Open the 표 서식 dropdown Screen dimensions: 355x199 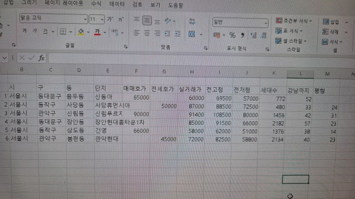[289, 31]
